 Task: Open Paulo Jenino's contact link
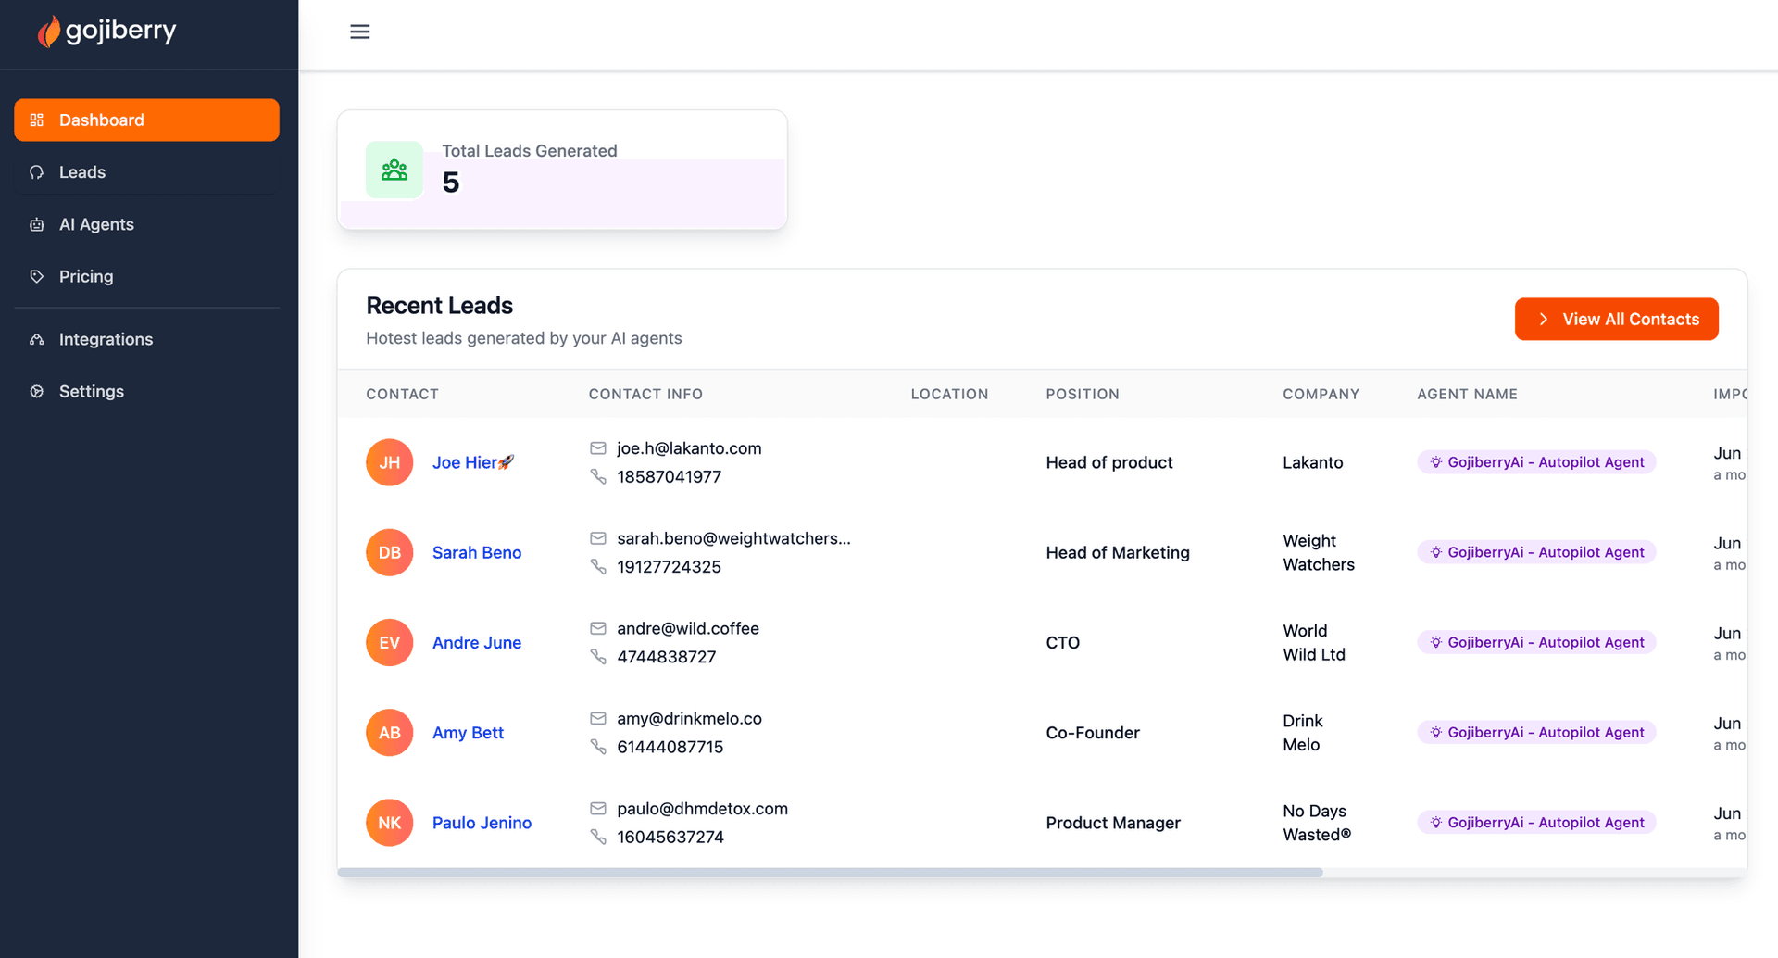tap(482, 823)
